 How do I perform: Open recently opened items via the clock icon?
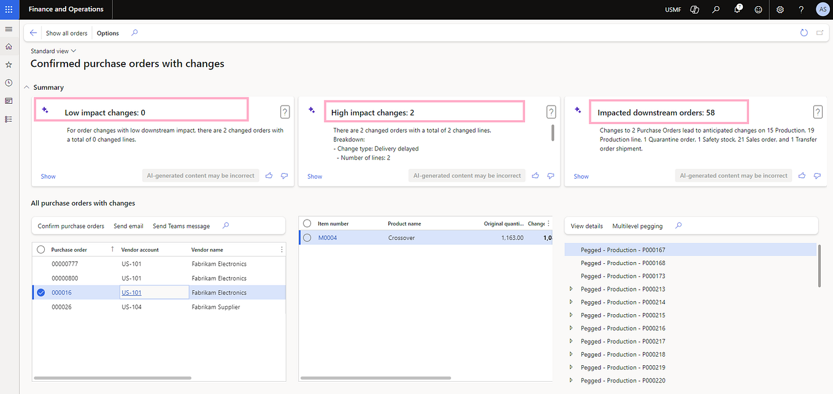9,82
